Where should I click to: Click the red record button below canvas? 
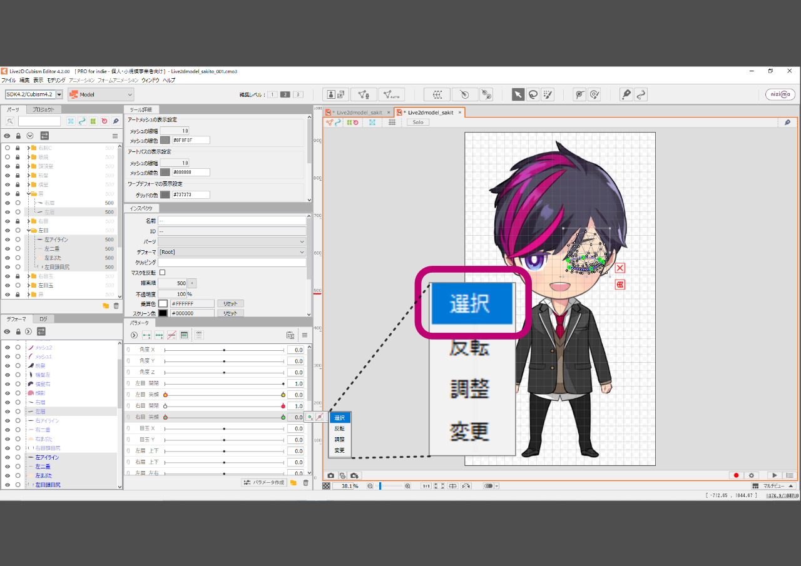(x=737, y=476)
